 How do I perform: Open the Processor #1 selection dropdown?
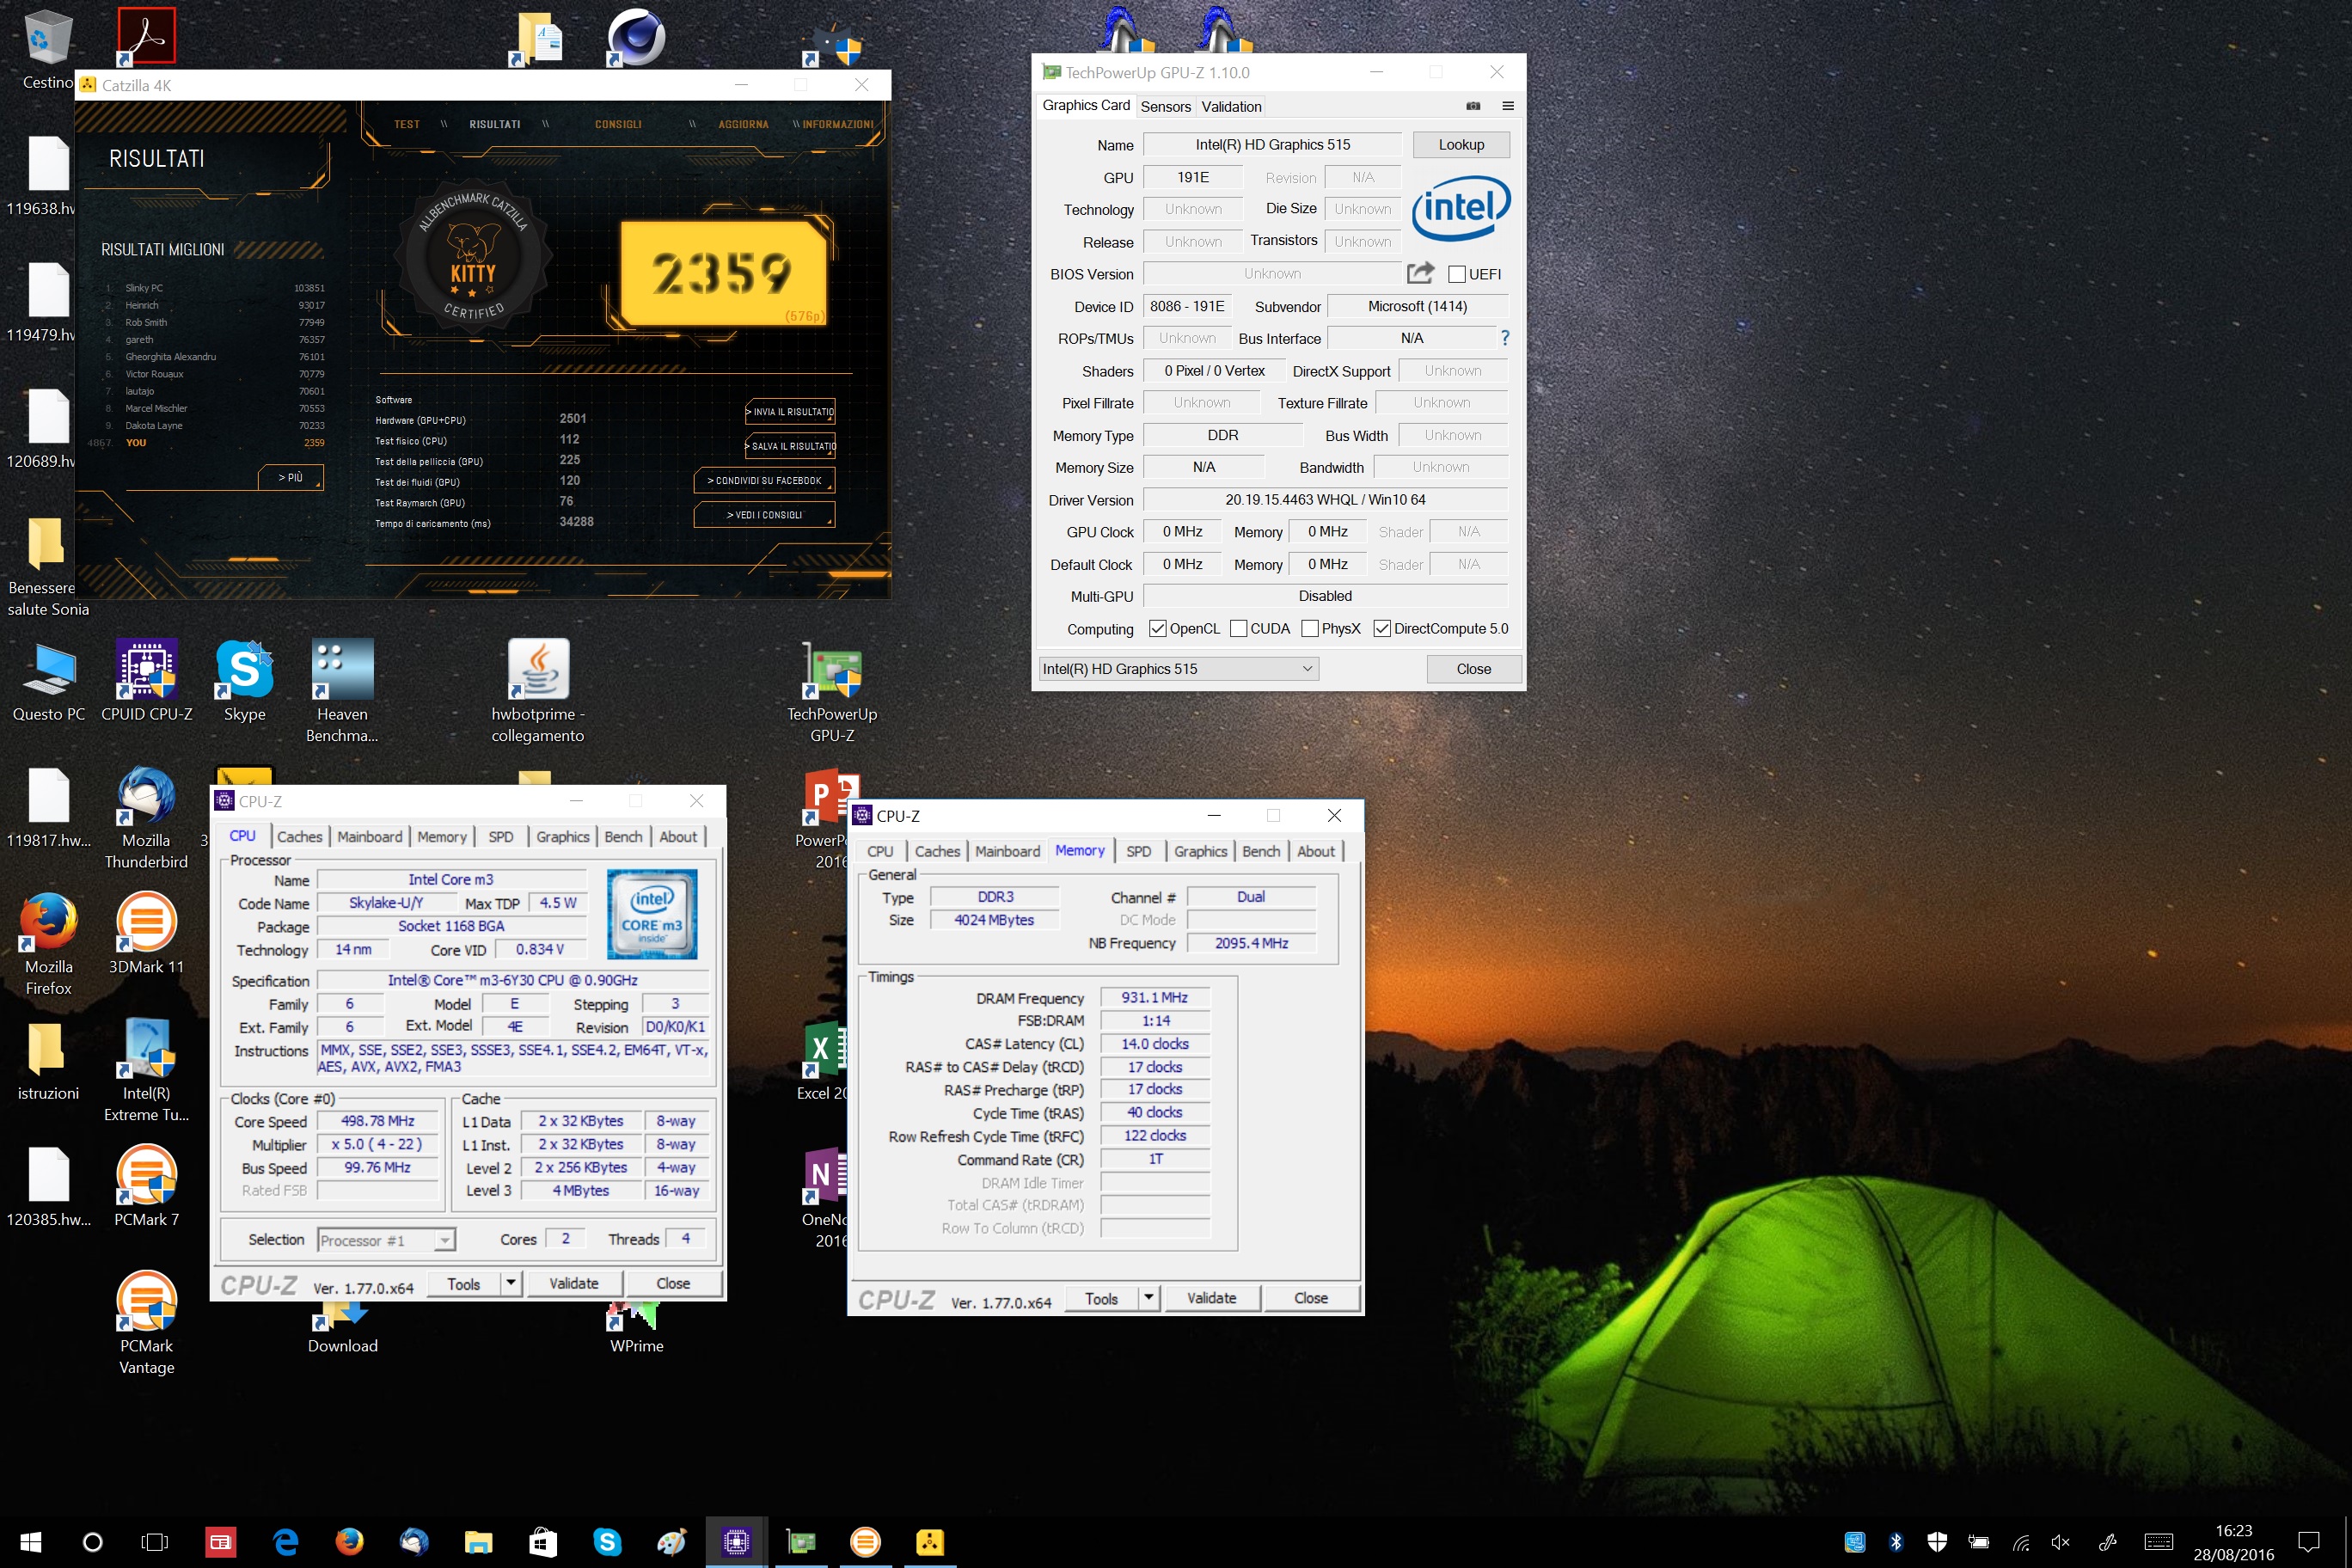pos(386,1240)
